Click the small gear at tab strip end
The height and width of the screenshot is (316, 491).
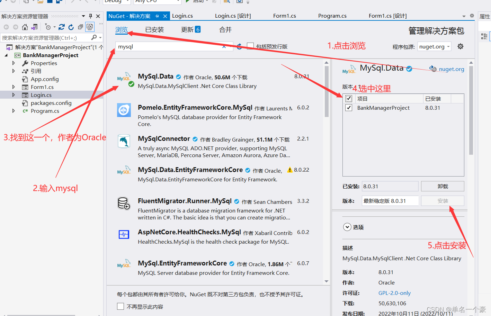coord(472,16)
